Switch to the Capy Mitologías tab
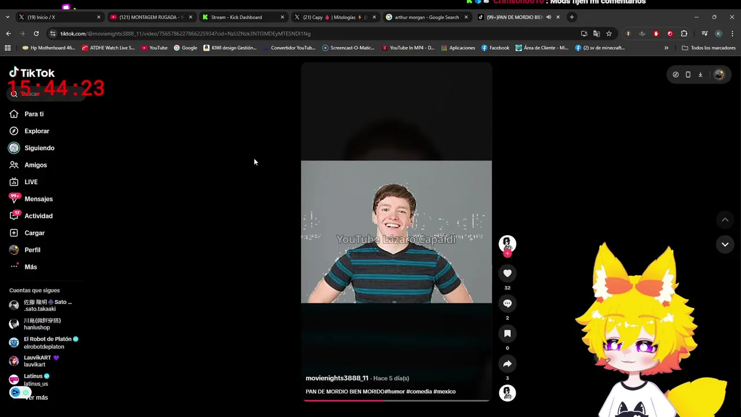741x417 pixels. point(335,17)
